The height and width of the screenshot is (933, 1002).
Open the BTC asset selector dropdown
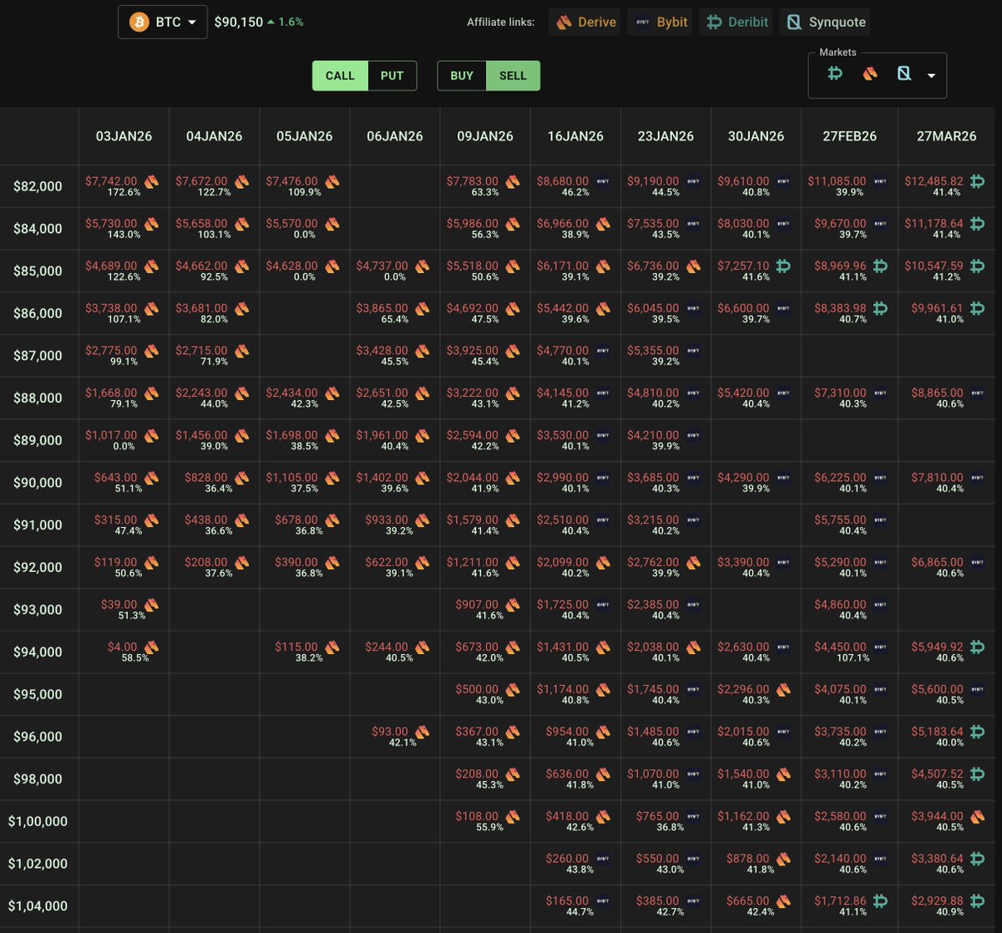(x=163, y=22)
